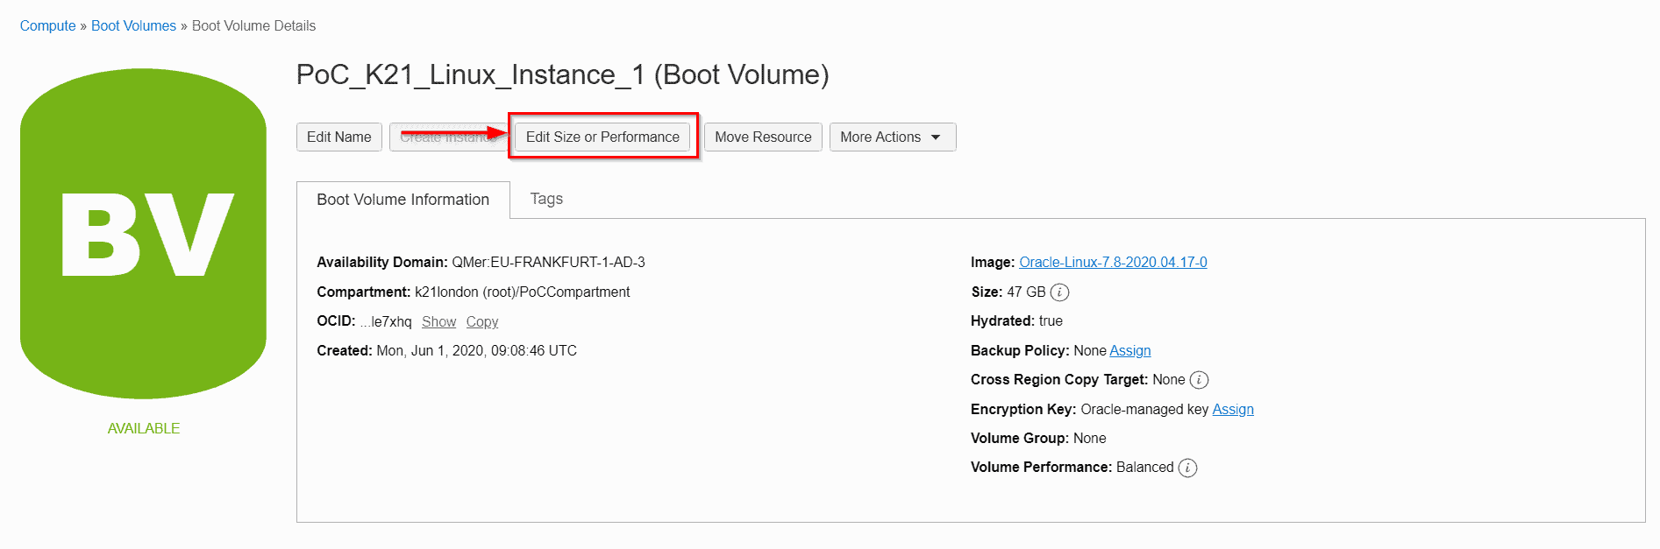Click the Volume Performance info icon
This screenshot has height=549, width=1660.
pyautogui.click(x=1188, y=468)
